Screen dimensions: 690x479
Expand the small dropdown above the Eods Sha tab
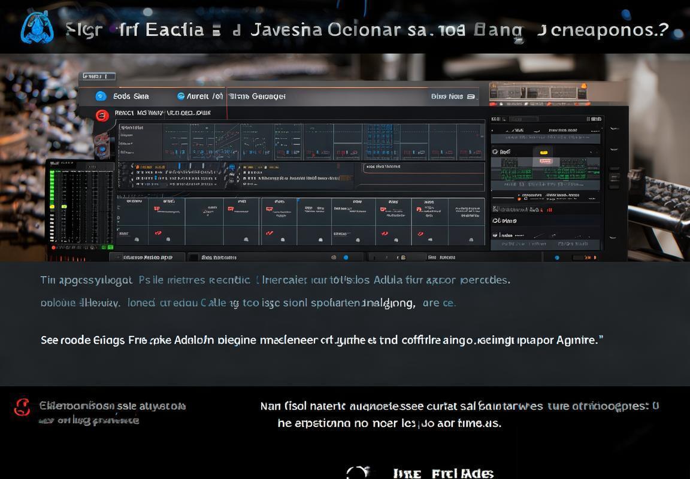(x=99, y=77)
